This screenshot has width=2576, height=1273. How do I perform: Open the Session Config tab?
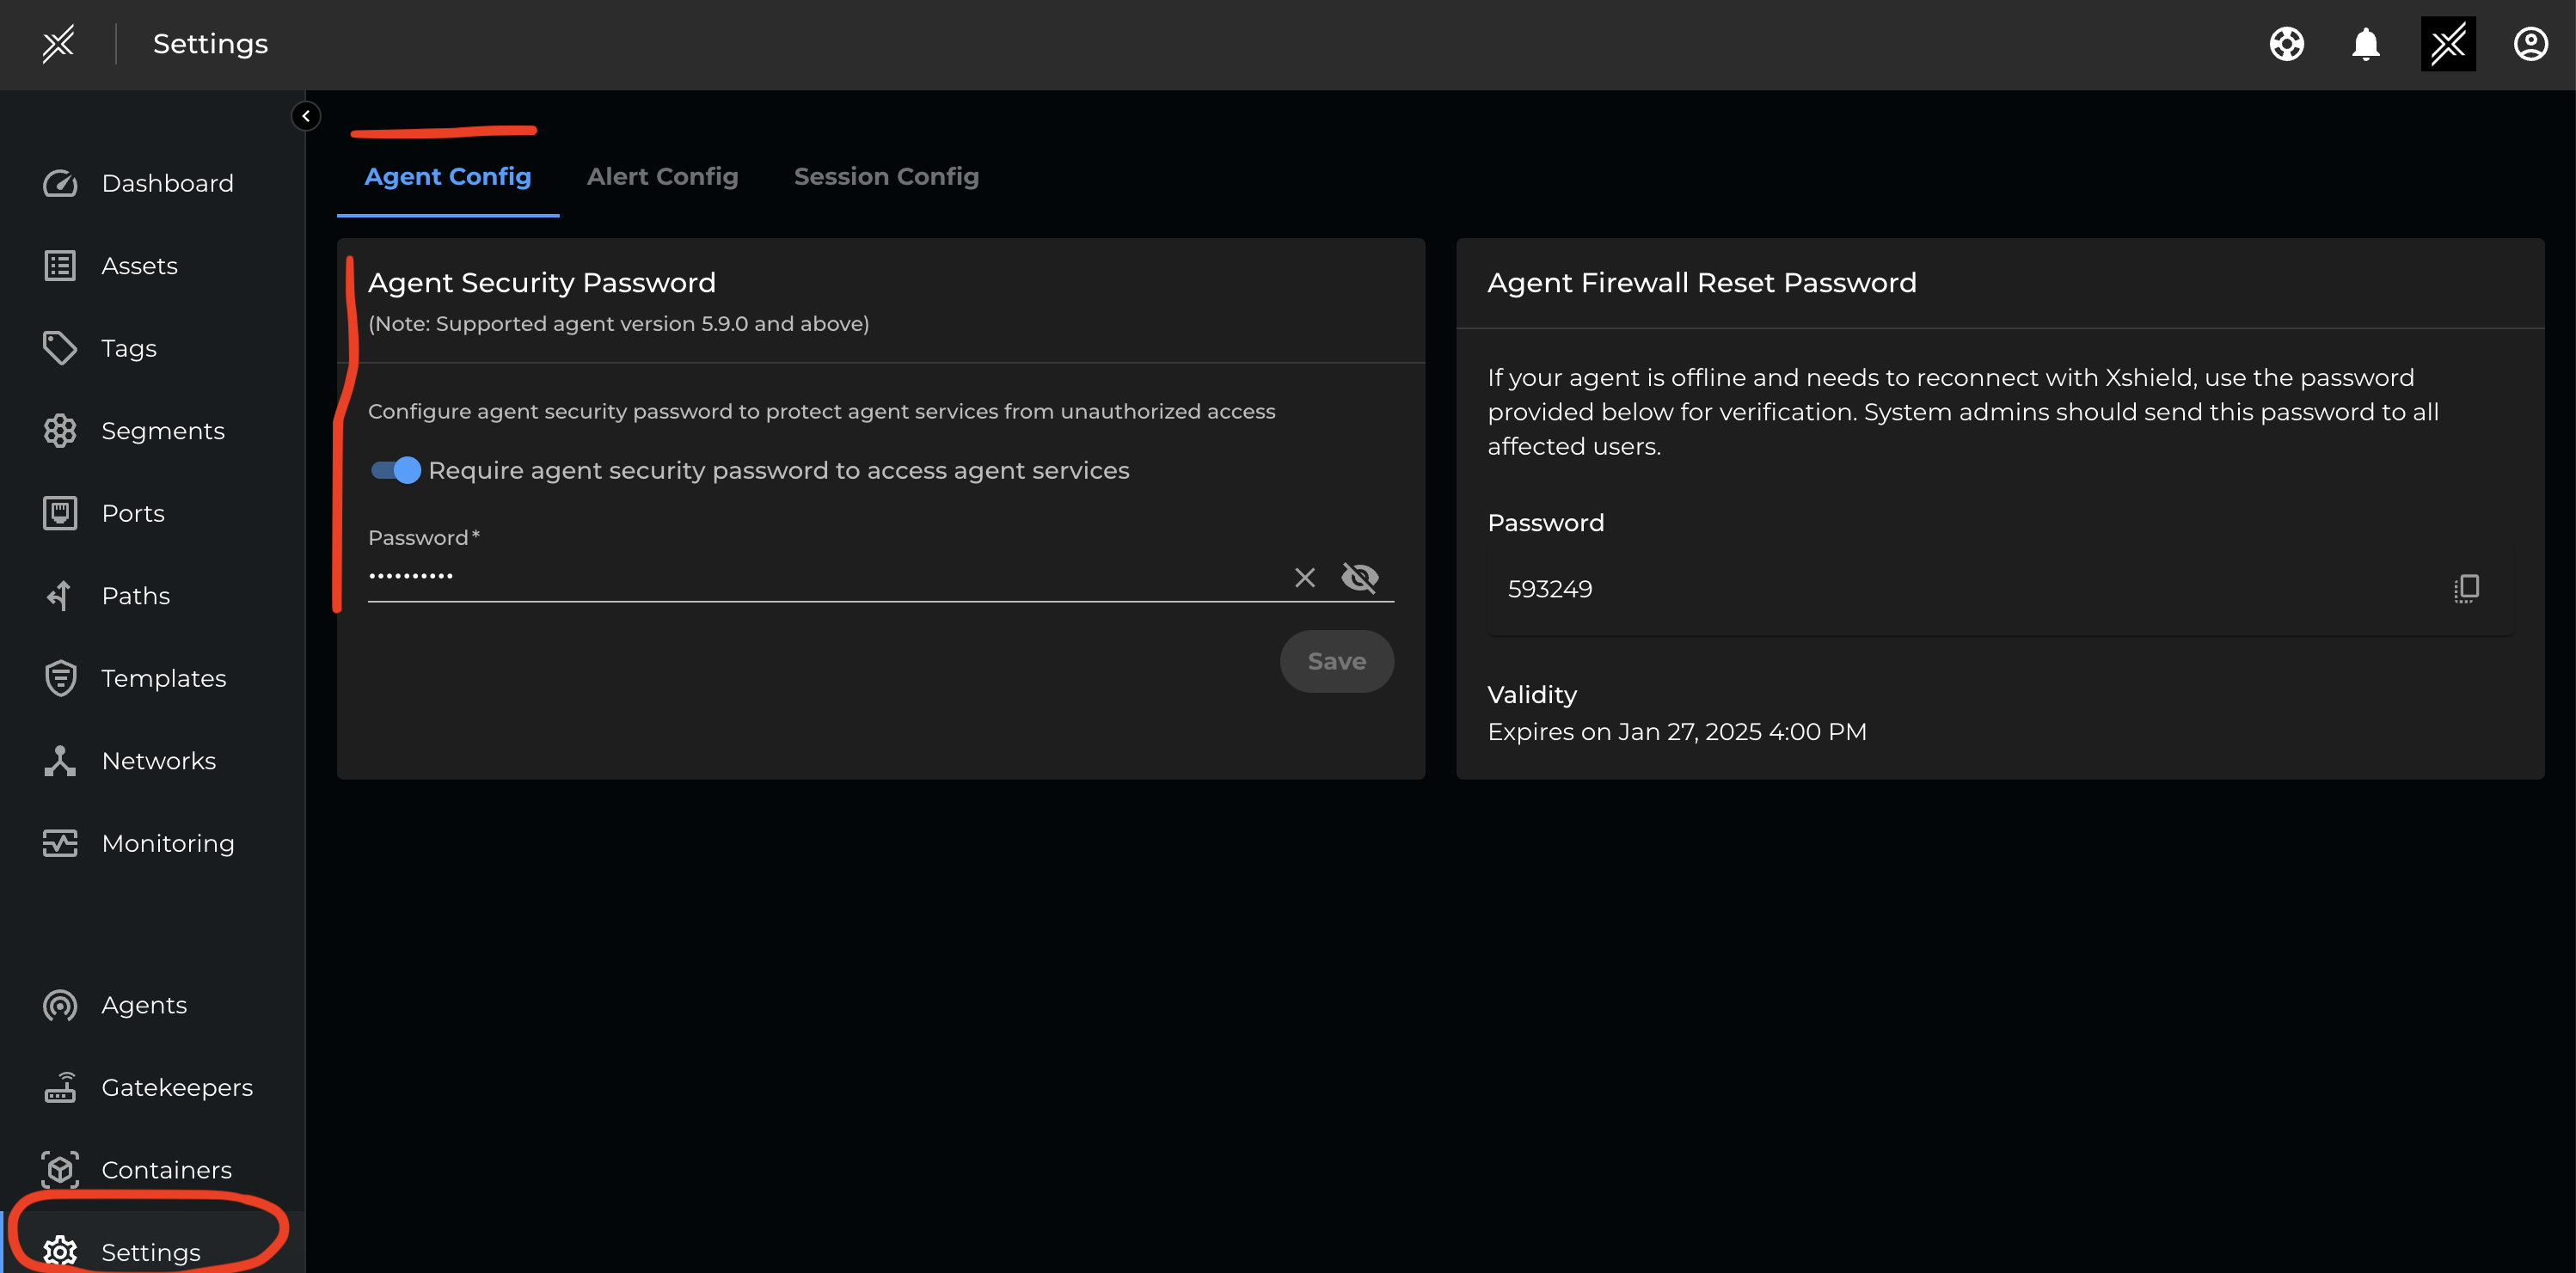[886, 176]
